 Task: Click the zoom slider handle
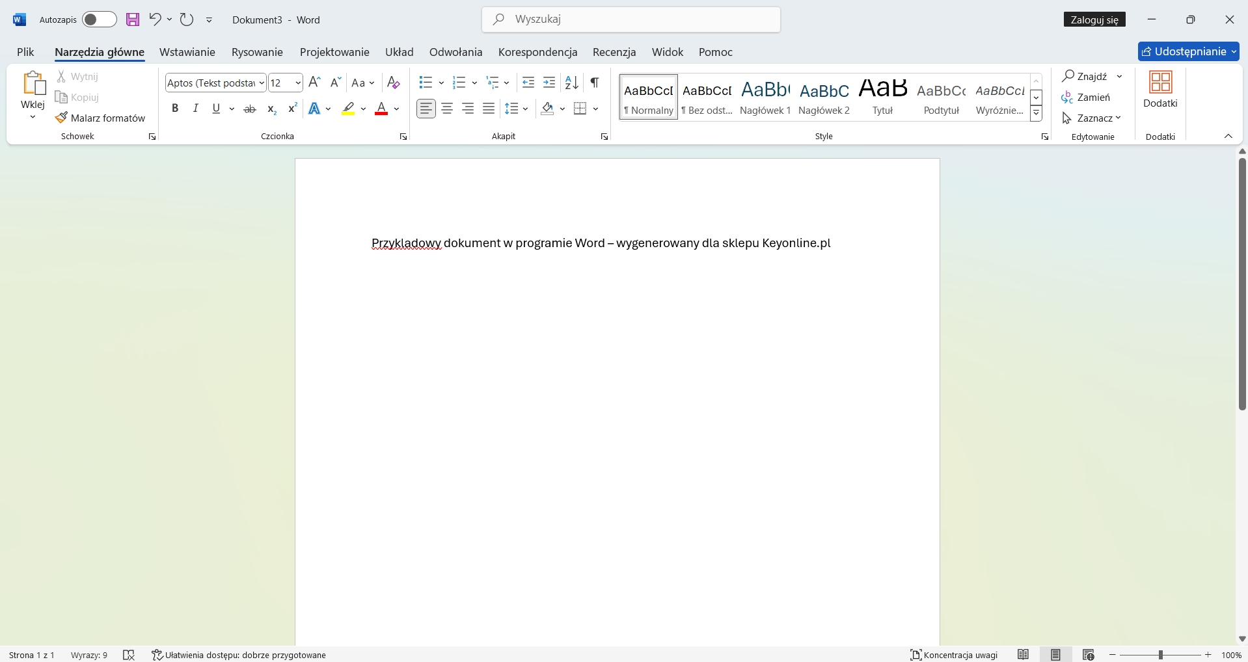click(1160, 655)
